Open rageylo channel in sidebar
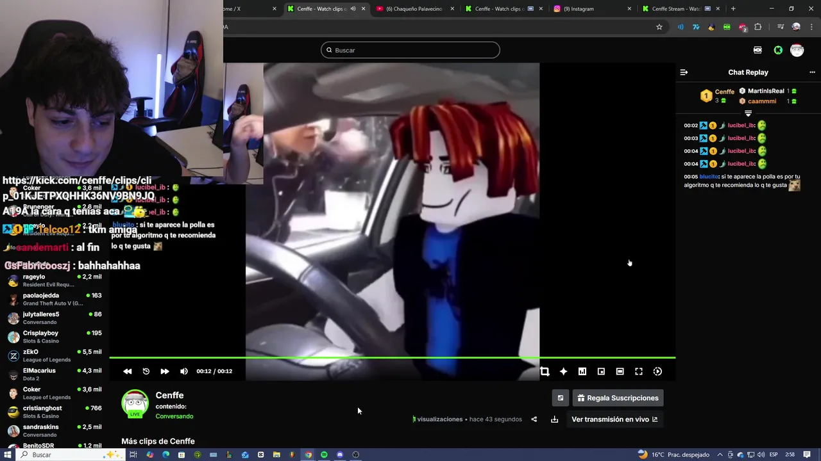 coord(55,280)
